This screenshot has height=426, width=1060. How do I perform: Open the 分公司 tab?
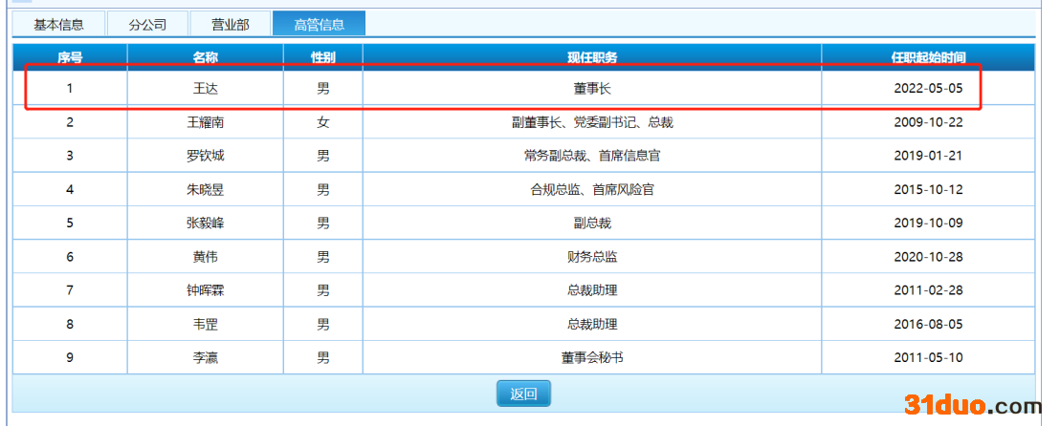click(x=147, y=25)
